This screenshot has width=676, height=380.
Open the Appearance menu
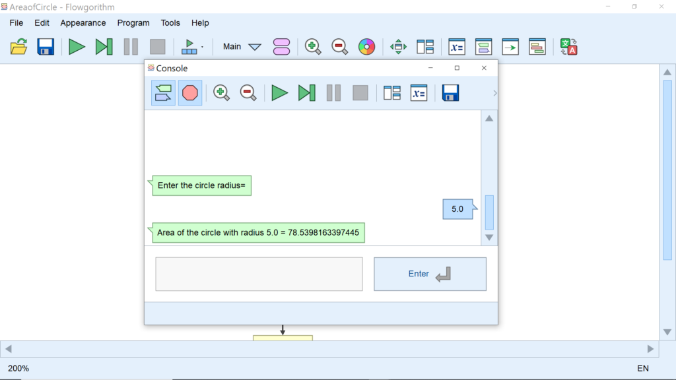coord(83,22)
